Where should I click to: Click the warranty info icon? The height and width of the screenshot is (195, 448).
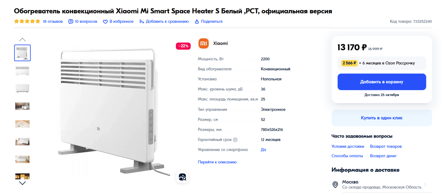(x=235, y=140)
